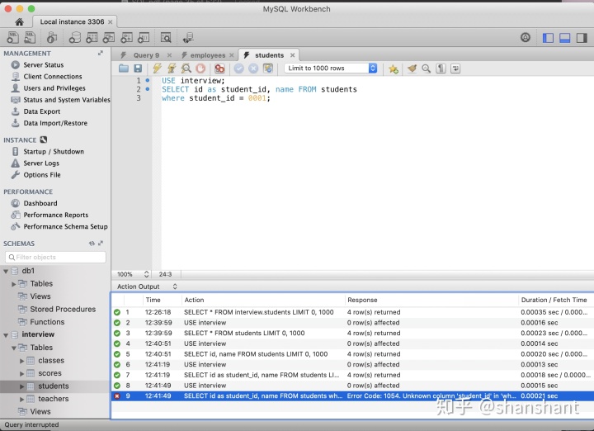Reconnect to DBMS toolbar icon
Image resolution: width=594 pixels, height=431 pixels.
(x=188, y=37)
